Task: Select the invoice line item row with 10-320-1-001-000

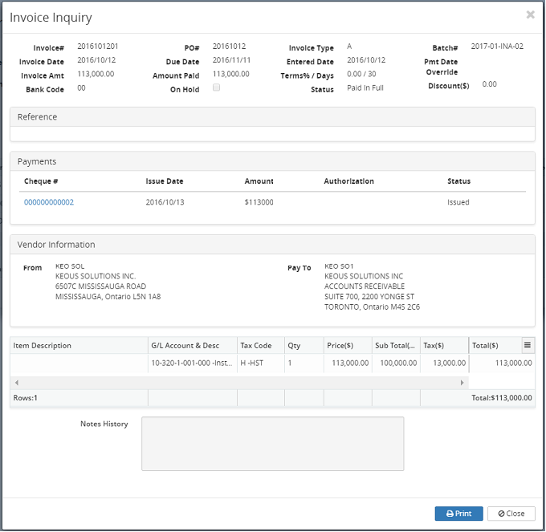Action: [x=191, y=363]
